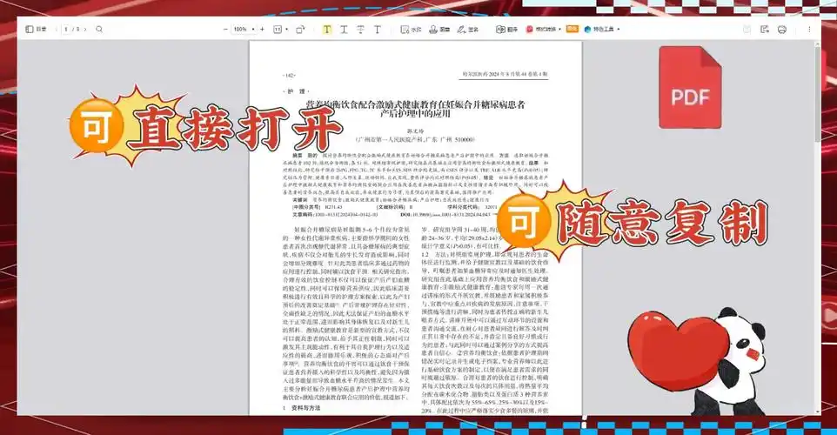
Task: Open the translate 翻译 tool
Action: pyautogui.click(x=506, y=30)
